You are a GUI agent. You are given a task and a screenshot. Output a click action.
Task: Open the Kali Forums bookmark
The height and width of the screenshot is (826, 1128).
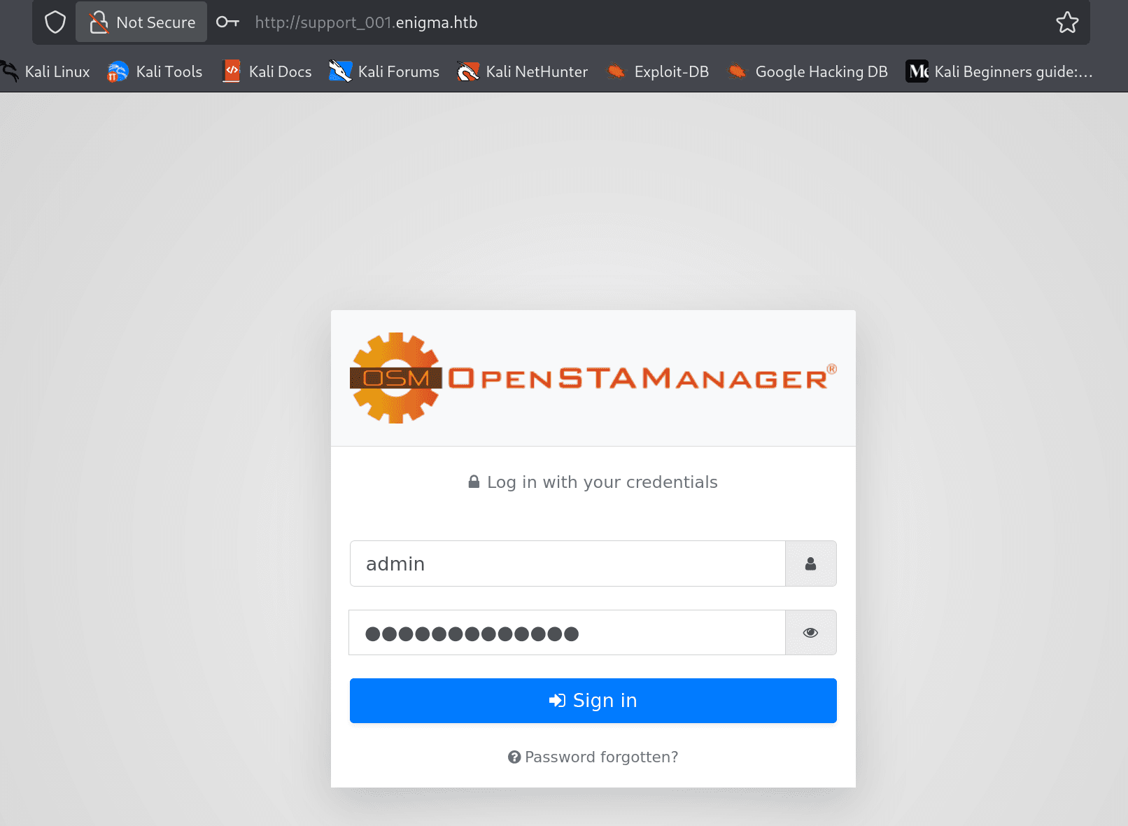tap(384, 71)
